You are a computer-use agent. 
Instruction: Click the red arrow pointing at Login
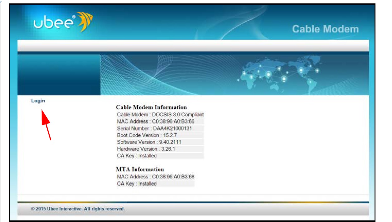(46, 124)
